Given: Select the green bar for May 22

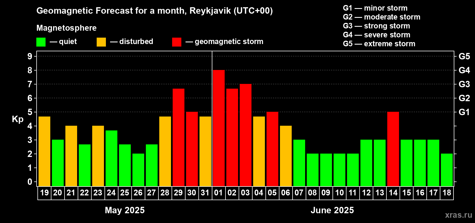Looking at the screenshot, I should coord(85,165).
